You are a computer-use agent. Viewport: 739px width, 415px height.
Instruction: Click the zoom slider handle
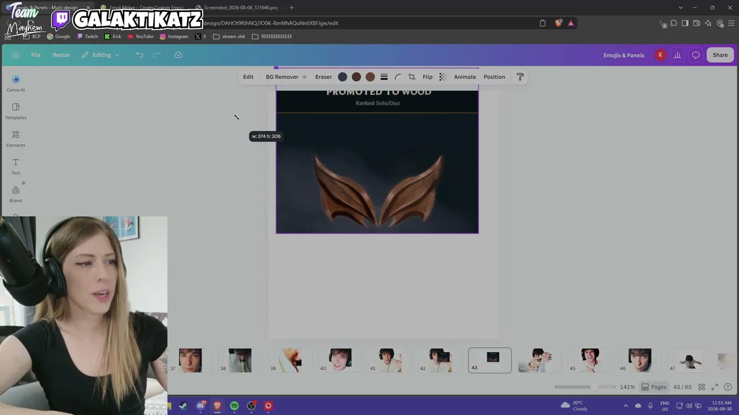pyautogui.click(x=594, y=387)
